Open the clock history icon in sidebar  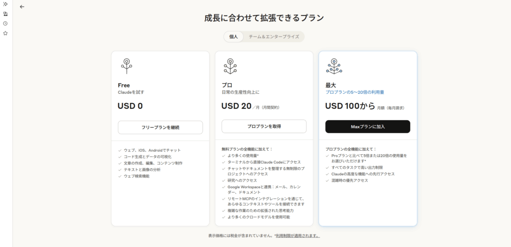[5, 23]
